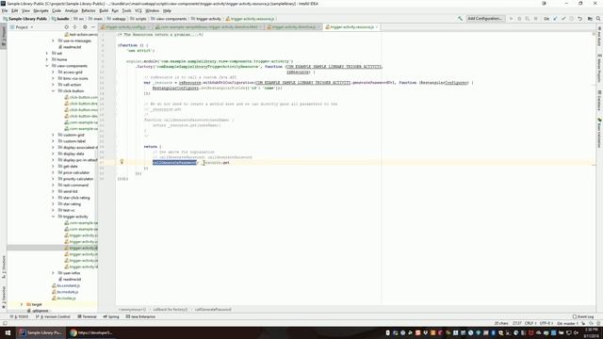Click the Add Configuration button
The image size is (603, 339).
[x=485, y=19]
